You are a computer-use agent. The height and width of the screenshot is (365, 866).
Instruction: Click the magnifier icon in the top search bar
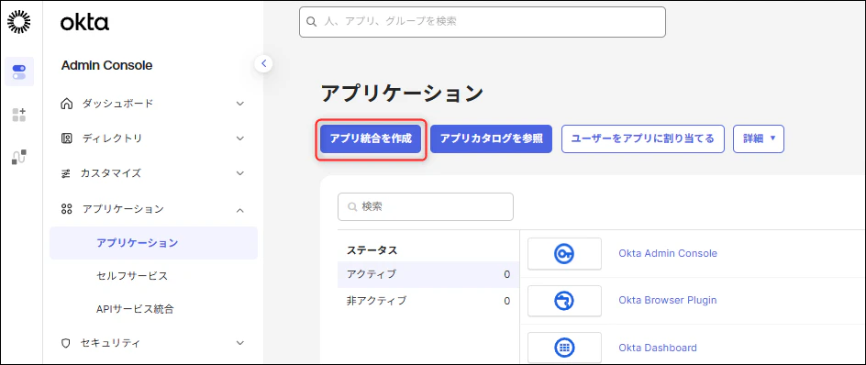[312, 21]
